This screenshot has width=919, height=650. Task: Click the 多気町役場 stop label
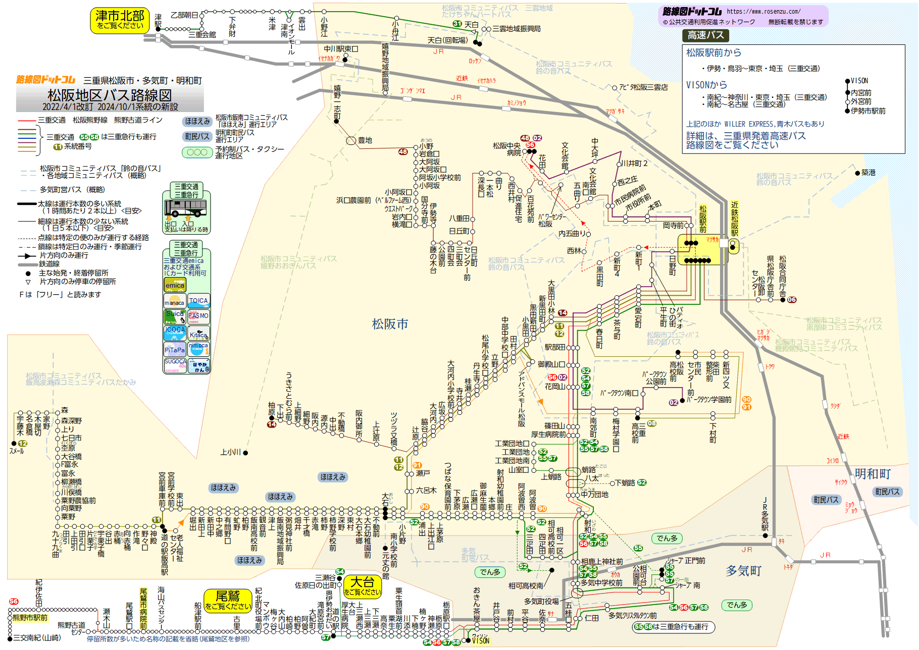pos(541,602)
